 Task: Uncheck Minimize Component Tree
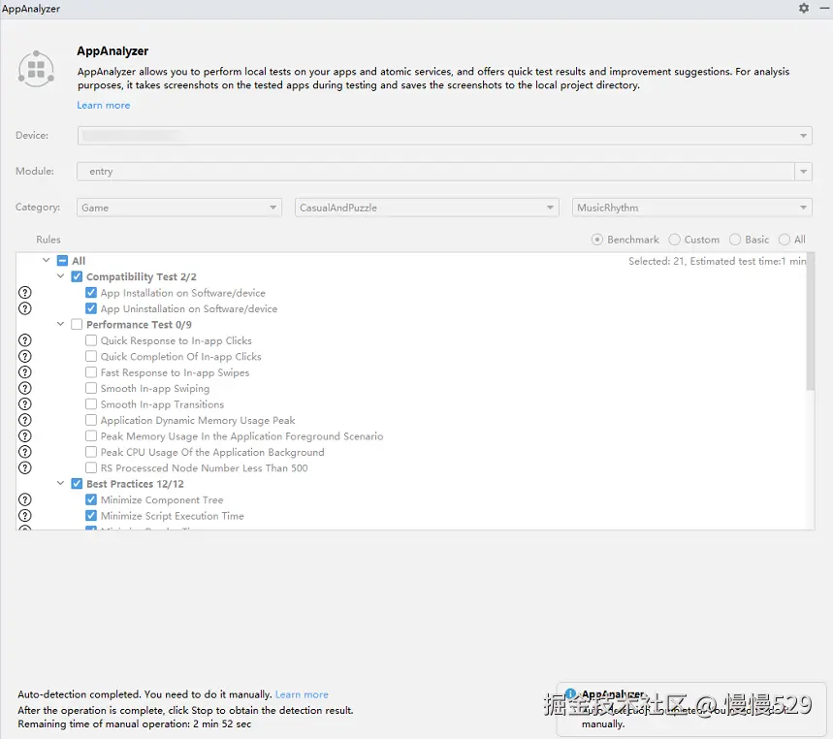click(x=91, y=499)
